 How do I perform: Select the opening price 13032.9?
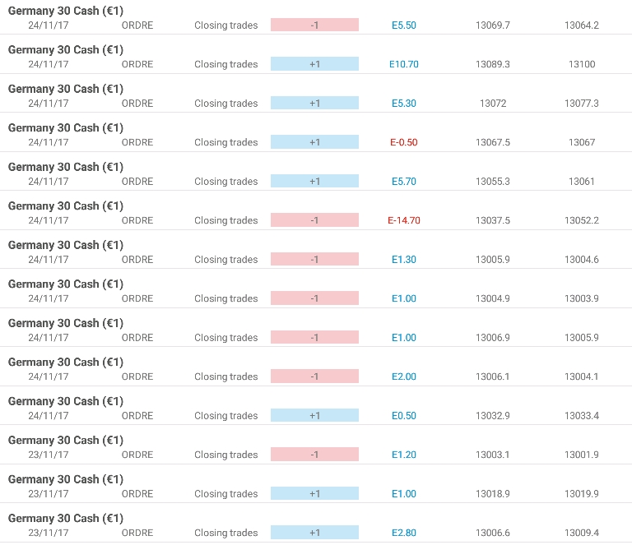tap(493, 416)
